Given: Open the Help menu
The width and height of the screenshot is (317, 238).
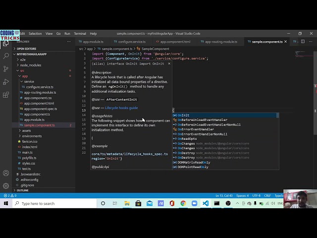Looking at the screenshot, I should click(x=93, y=34).
